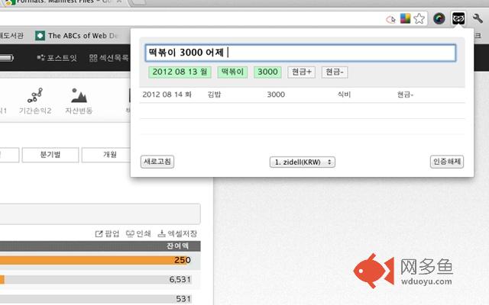Open the 섹션목록 menu item

click(x=108, y=58)
